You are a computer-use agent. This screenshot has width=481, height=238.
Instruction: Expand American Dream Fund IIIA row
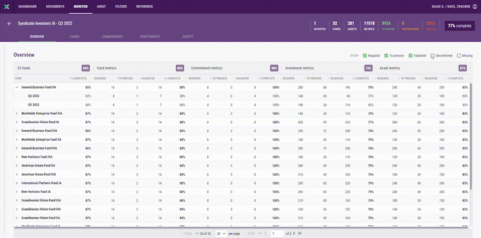point(17,174)
